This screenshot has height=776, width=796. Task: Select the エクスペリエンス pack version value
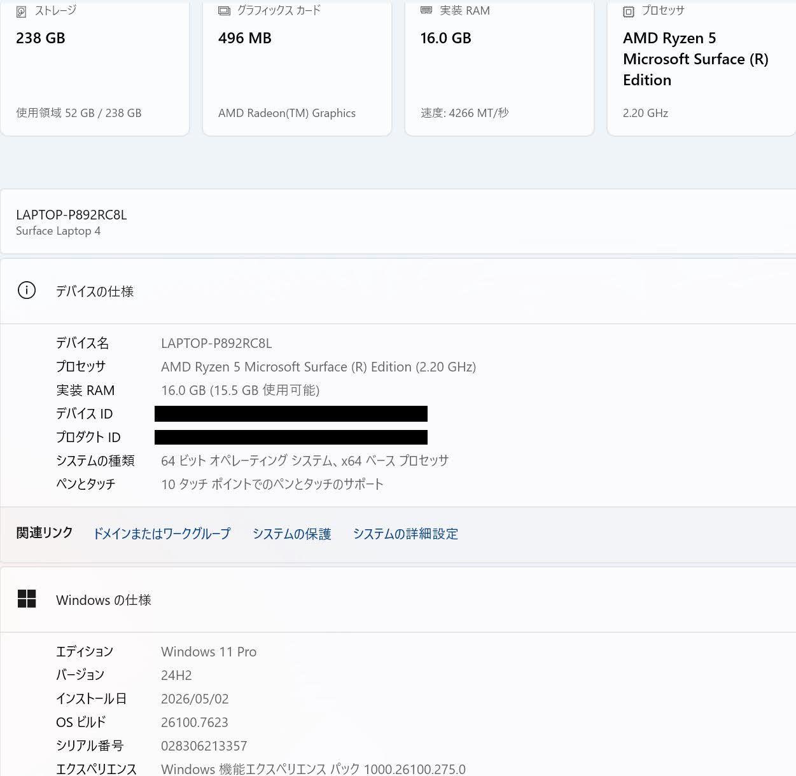point(314,769)
